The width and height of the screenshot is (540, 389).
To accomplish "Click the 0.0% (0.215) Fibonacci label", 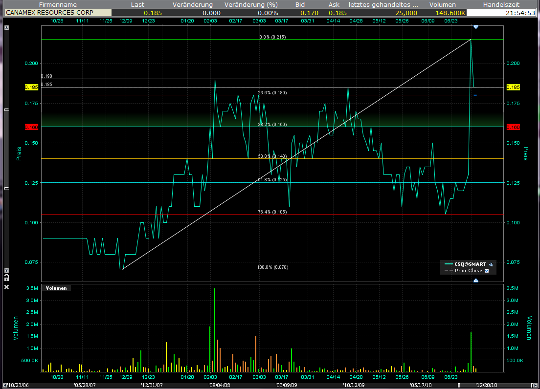I will coord(272,37).
